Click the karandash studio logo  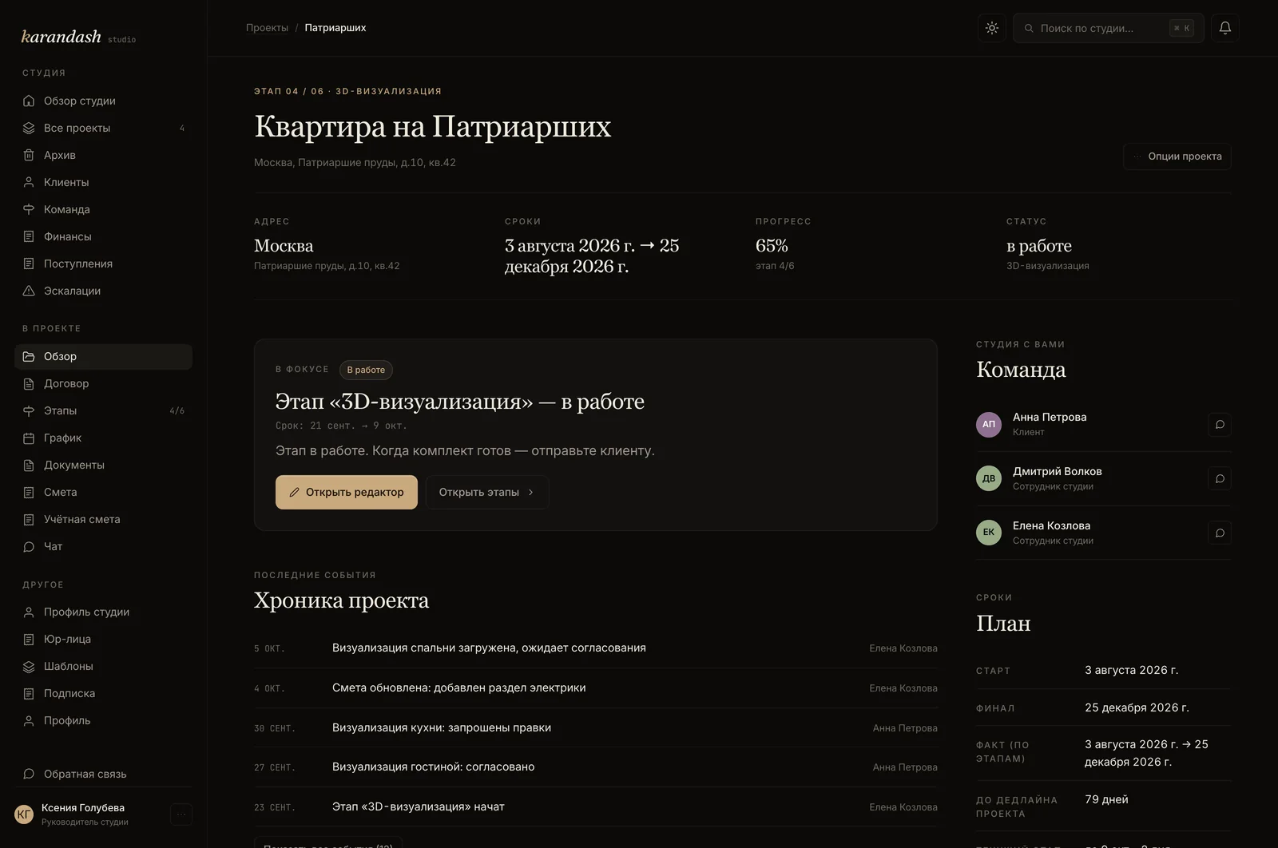[x=78, y=37]
